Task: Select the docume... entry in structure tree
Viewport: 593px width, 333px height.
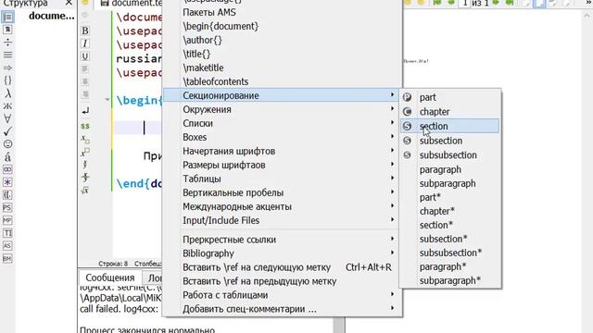Action: coord(52,16)
